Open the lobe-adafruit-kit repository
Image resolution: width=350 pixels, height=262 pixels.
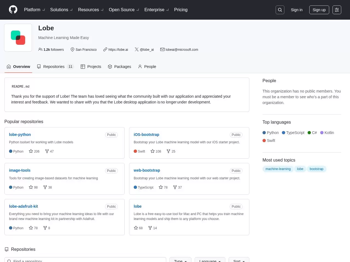pyautogui.click(x=24, y=206)
